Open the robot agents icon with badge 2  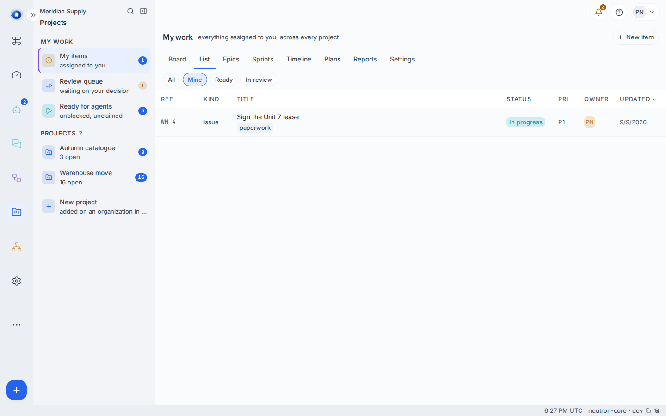pyautogui.click(x=17, y=110)
